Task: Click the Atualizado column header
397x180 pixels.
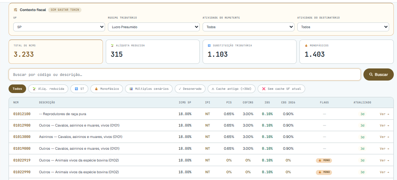Action: (362, 103)
